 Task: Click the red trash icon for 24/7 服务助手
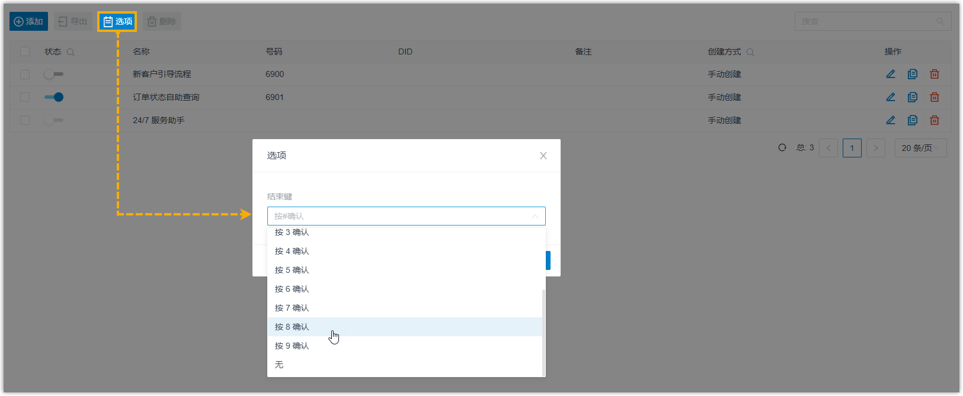coord(934,120)
